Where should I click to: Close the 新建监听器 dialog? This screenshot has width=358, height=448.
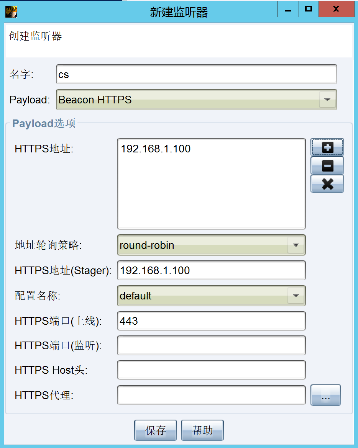(x=336, y=9)
